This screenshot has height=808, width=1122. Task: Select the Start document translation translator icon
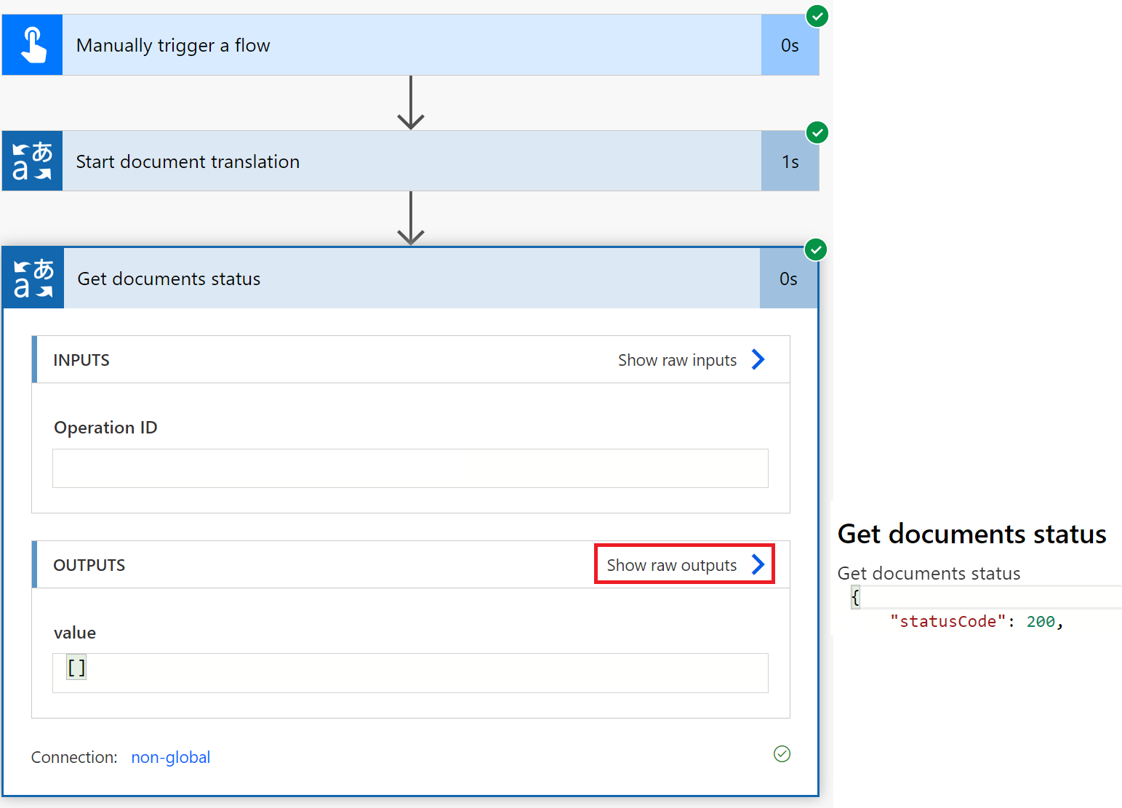coord(32,161)
